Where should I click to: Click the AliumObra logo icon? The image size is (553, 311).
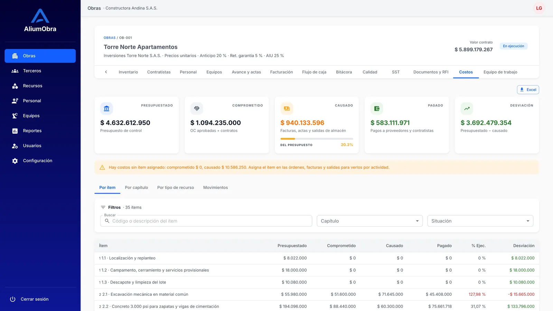(40, 16)
